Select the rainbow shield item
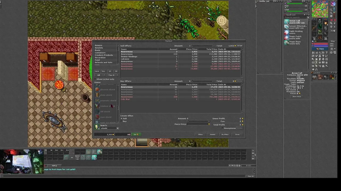The width and height of the screenshot is (341, 191). (106, 106)
